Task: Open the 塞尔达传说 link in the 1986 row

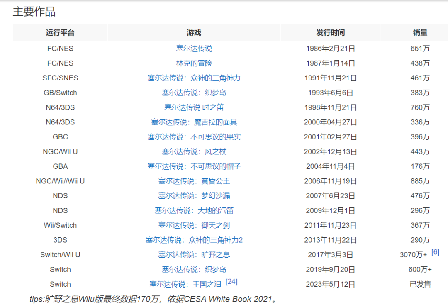Action: pyautogui.click(x=194, y=48)
